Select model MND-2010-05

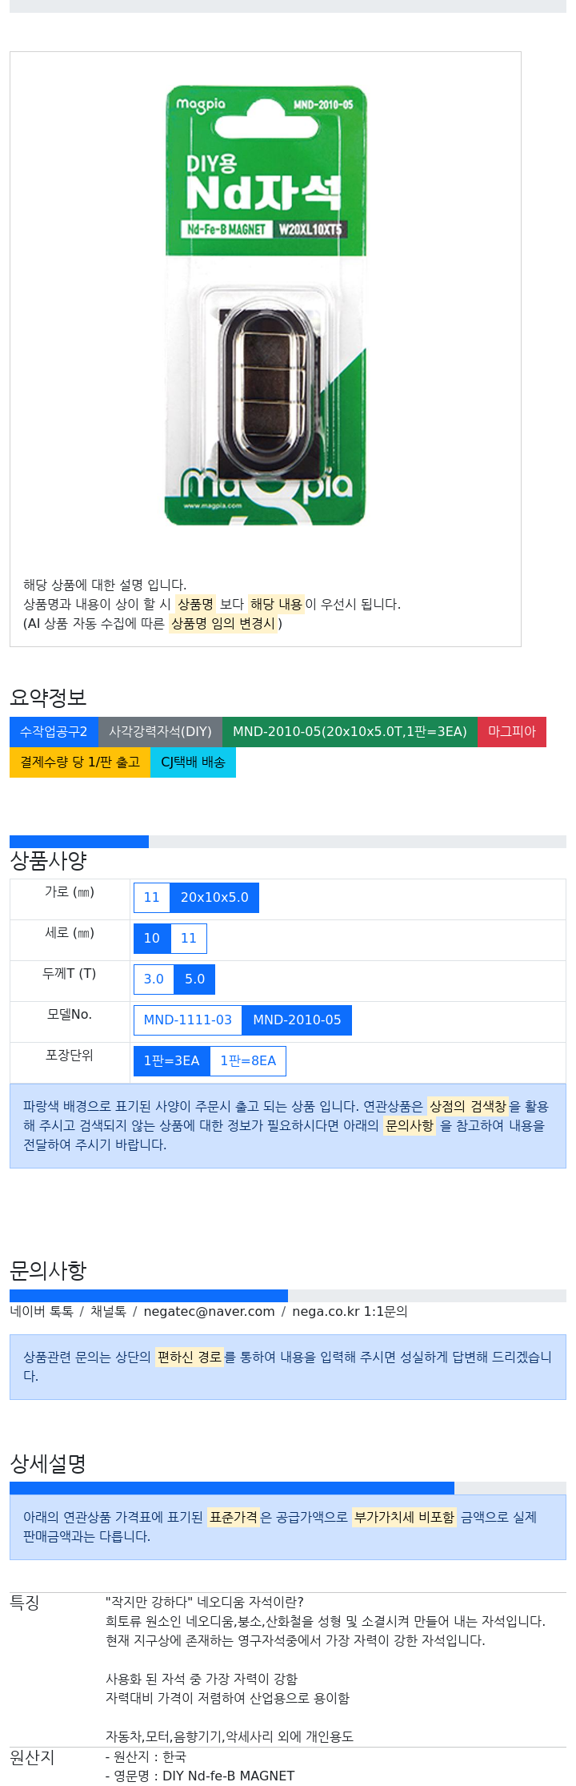coord(297,1020)
